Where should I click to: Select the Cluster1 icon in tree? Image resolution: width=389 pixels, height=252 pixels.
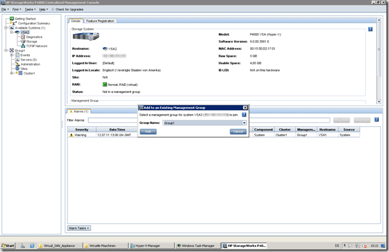pyautogui.click(x=20, y=73)
